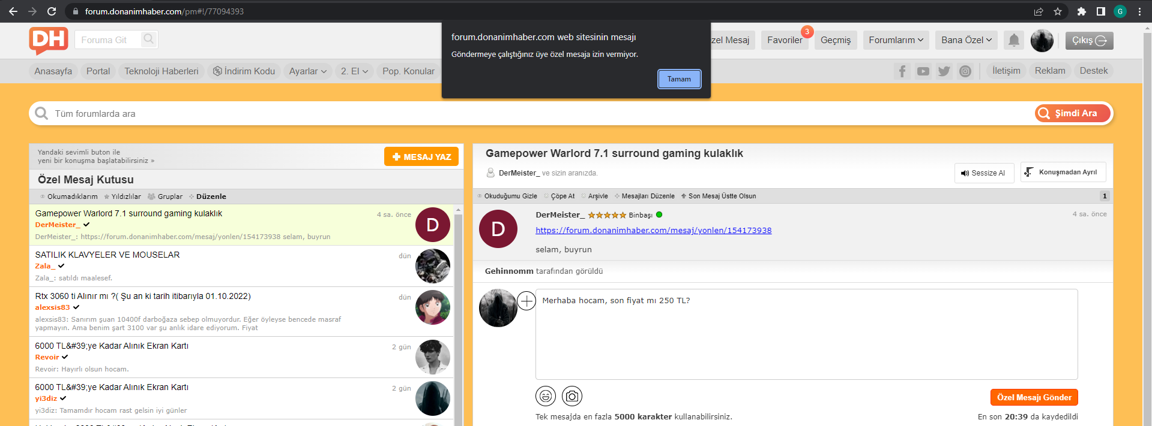Open the browser extensions puzzle icon
Viewport: 1152px width, 426px height.
coord(1082,11)
